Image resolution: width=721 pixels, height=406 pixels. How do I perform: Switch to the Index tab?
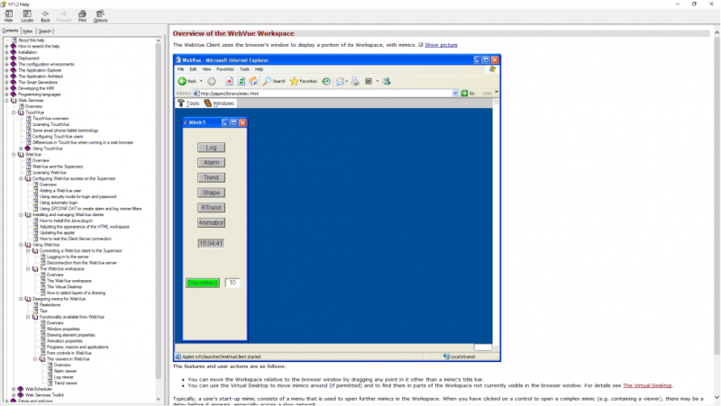coord(28,32)
